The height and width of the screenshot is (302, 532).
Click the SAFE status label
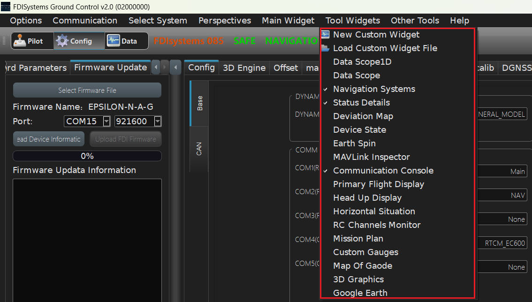(244, 41)
